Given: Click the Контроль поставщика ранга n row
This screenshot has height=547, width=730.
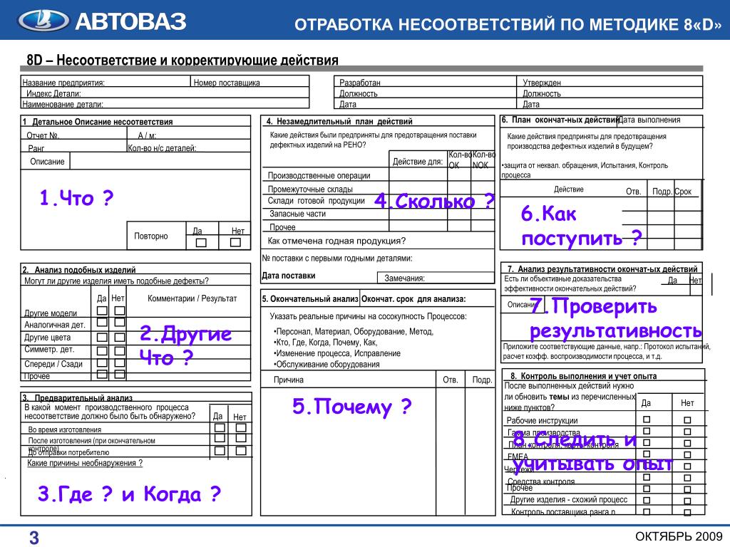Looking at the screenshot, I should [x=604, y=511].
